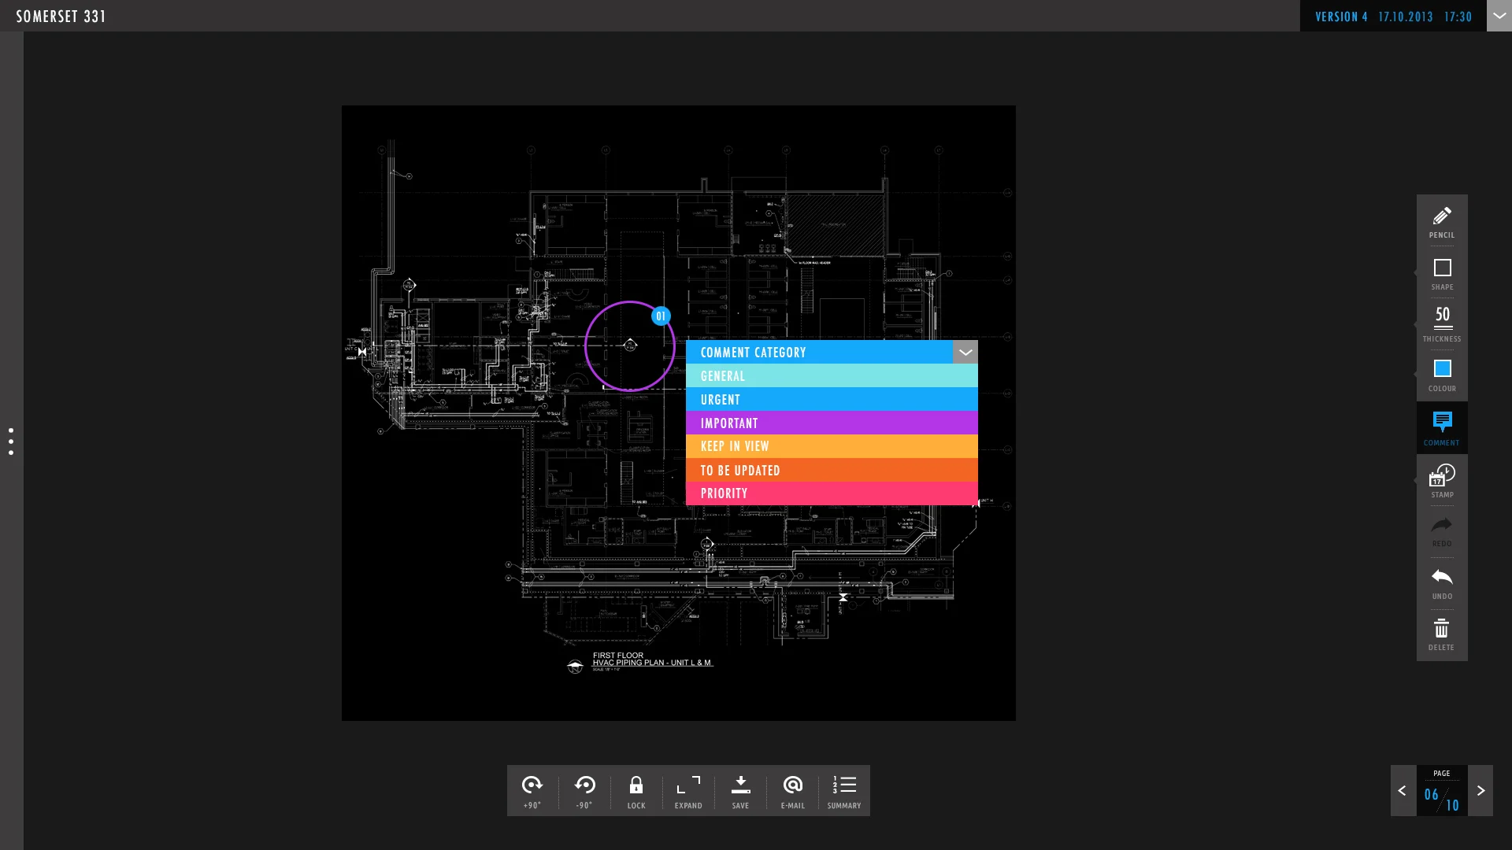Toggle the Lock padlock
Viewport: 1512px width, 850px height.
point(636,791)
